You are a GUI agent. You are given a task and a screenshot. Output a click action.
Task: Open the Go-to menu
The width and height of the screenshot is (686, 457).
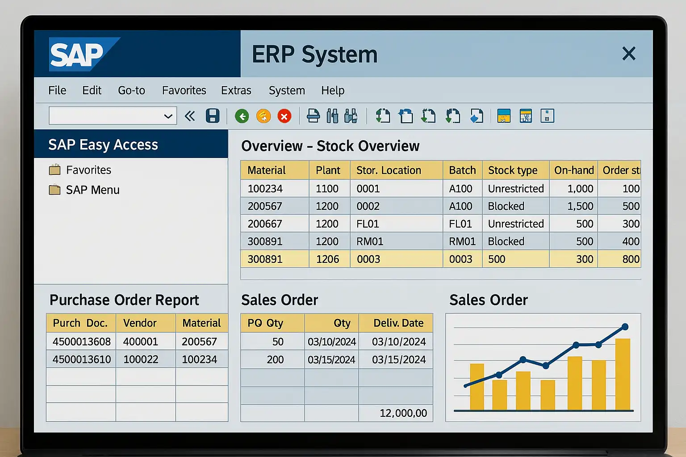coord(131,90)
